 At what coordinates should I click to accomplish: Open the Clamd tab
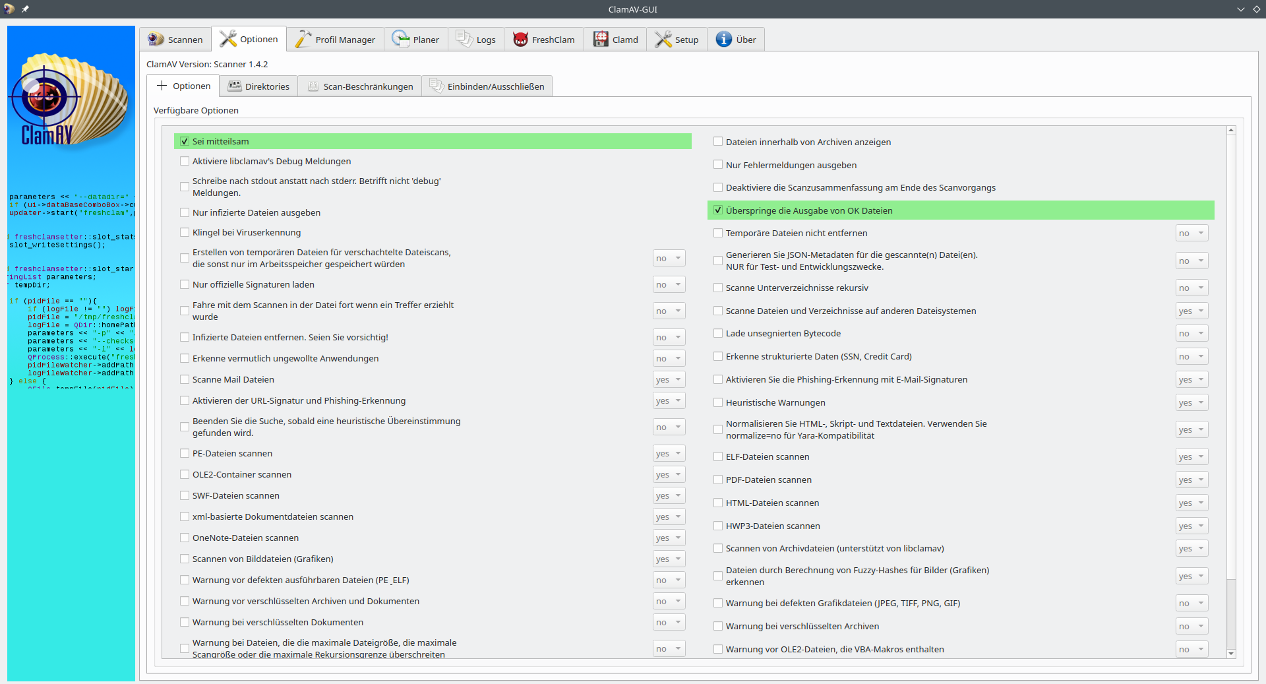615,40
